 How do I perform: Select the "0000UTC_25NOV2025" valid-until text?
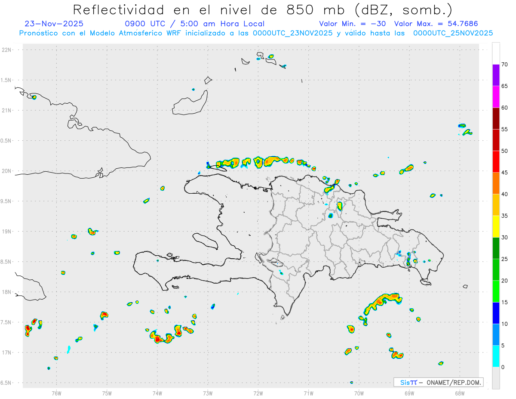[x=453, y=33]
